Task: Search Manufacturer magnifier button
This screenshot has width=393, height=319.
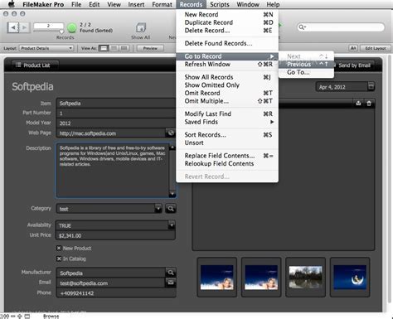Action: [x=171, y=273]
